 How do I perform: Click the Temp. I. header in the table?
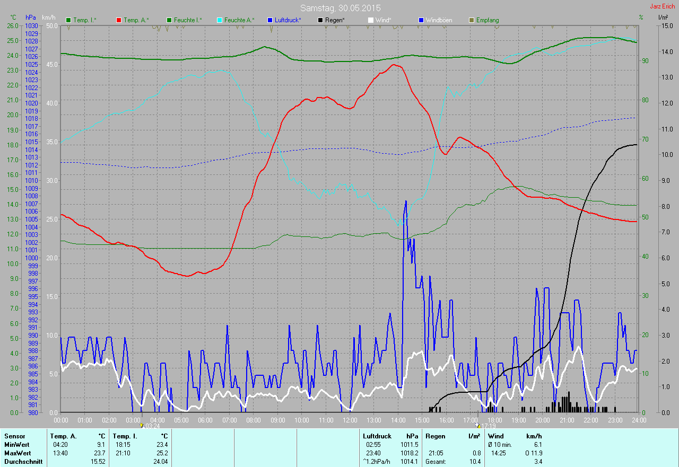(x=125, y=436)
